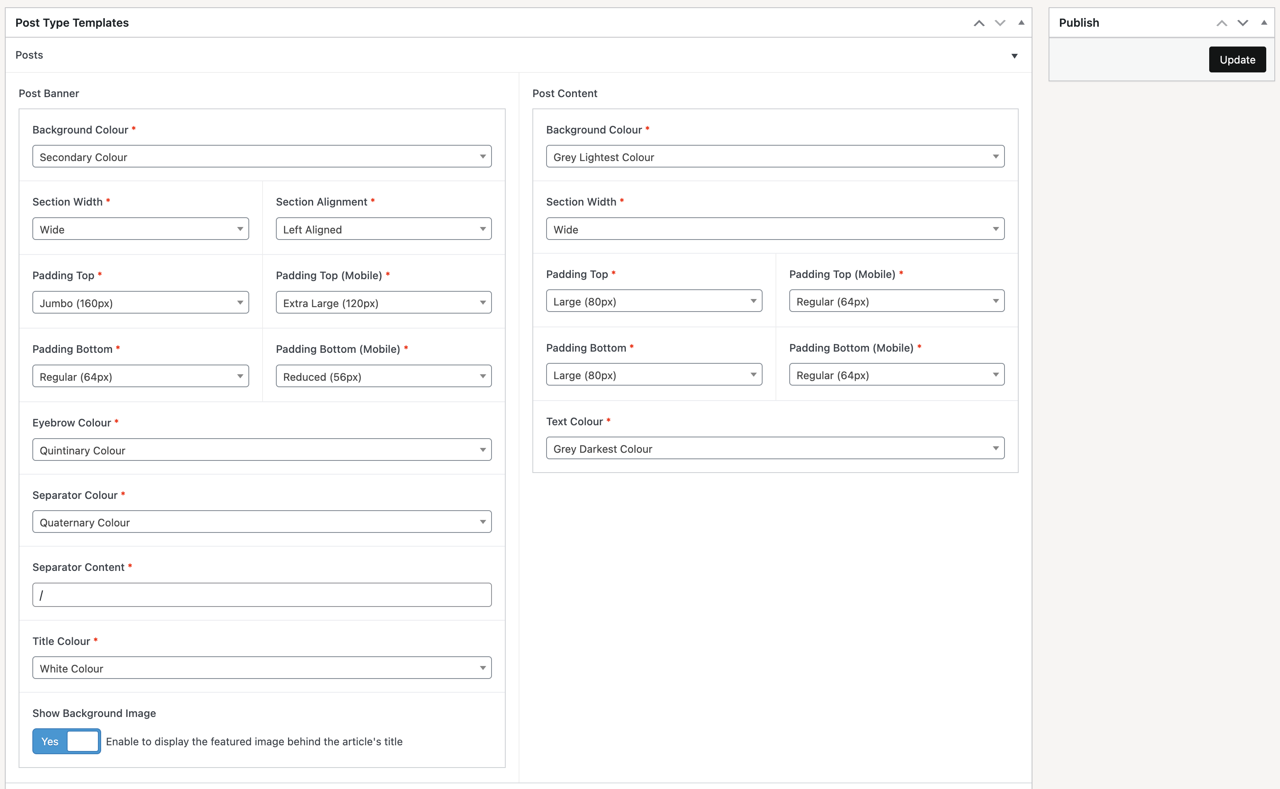Open Section Alignment dropdown

click(x=384, y=229)
